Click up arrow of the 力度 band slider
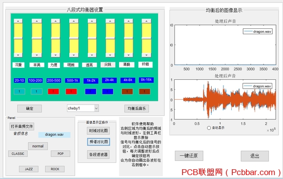This screenshot has height=179, width=283. coord(56,21)
